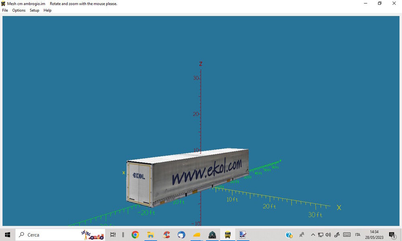Switch to the yellow truck taskbar app
The height and width of the screenshot is (241, 402).
coord(228,235)
